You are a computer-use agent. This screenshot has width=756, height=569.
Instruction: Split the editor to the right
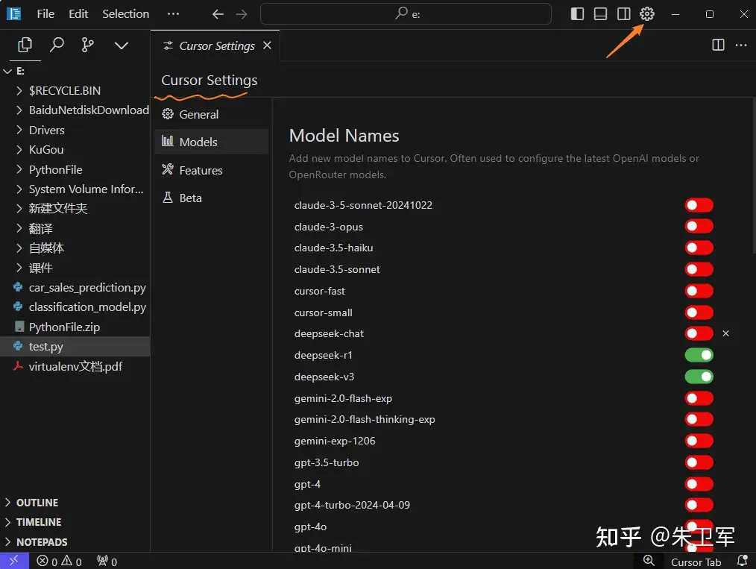(x=718, y=45)
